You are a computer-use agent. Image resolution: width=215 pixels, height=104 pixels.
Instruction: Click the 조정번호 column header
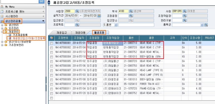pos(63,38)
